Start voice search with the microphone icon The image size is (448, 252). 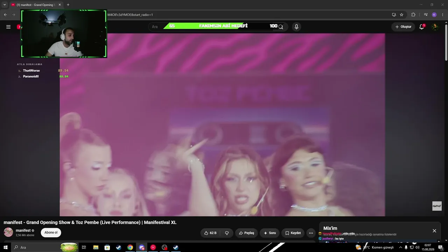296,27
